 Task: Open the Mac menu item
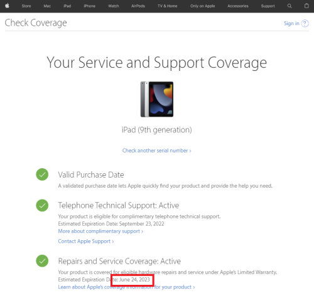pyautogui.click(x=47, y=6)
